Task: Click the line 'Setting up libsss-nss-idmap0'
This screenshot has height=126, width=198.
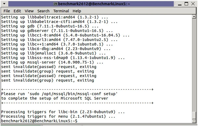Action: tap(63, 58)
